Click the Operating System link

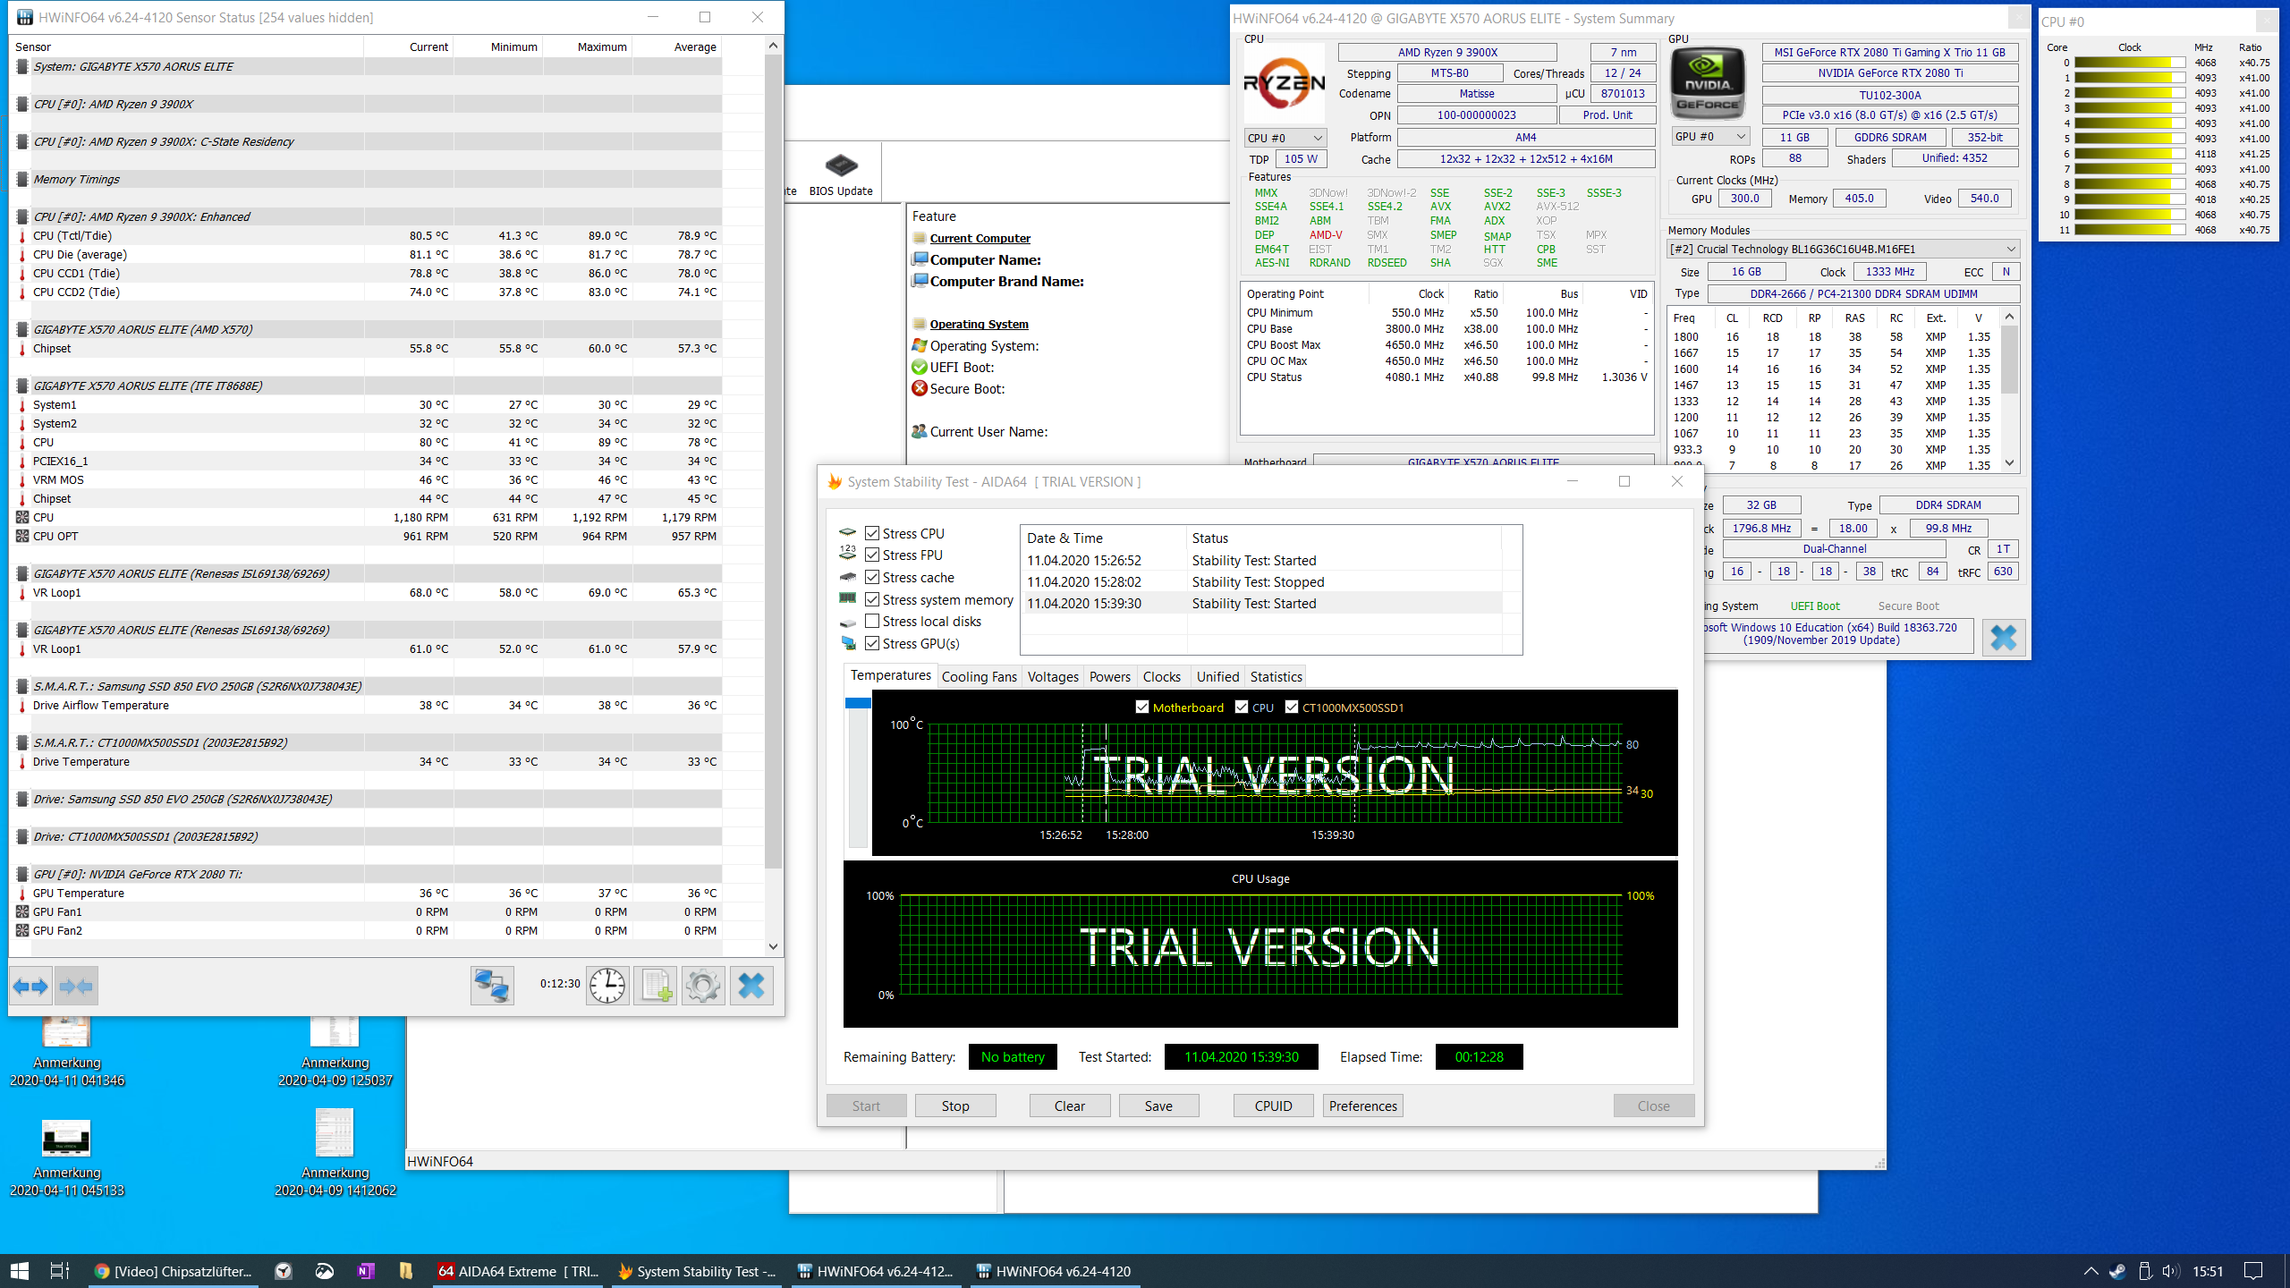point(980,324)
